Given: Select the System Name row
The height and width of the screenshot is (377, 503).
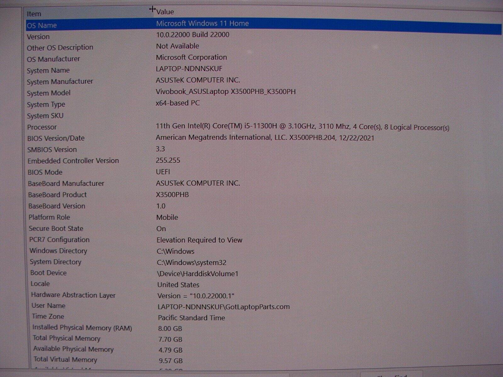Looking at the screenshot, I should point(48,70).
